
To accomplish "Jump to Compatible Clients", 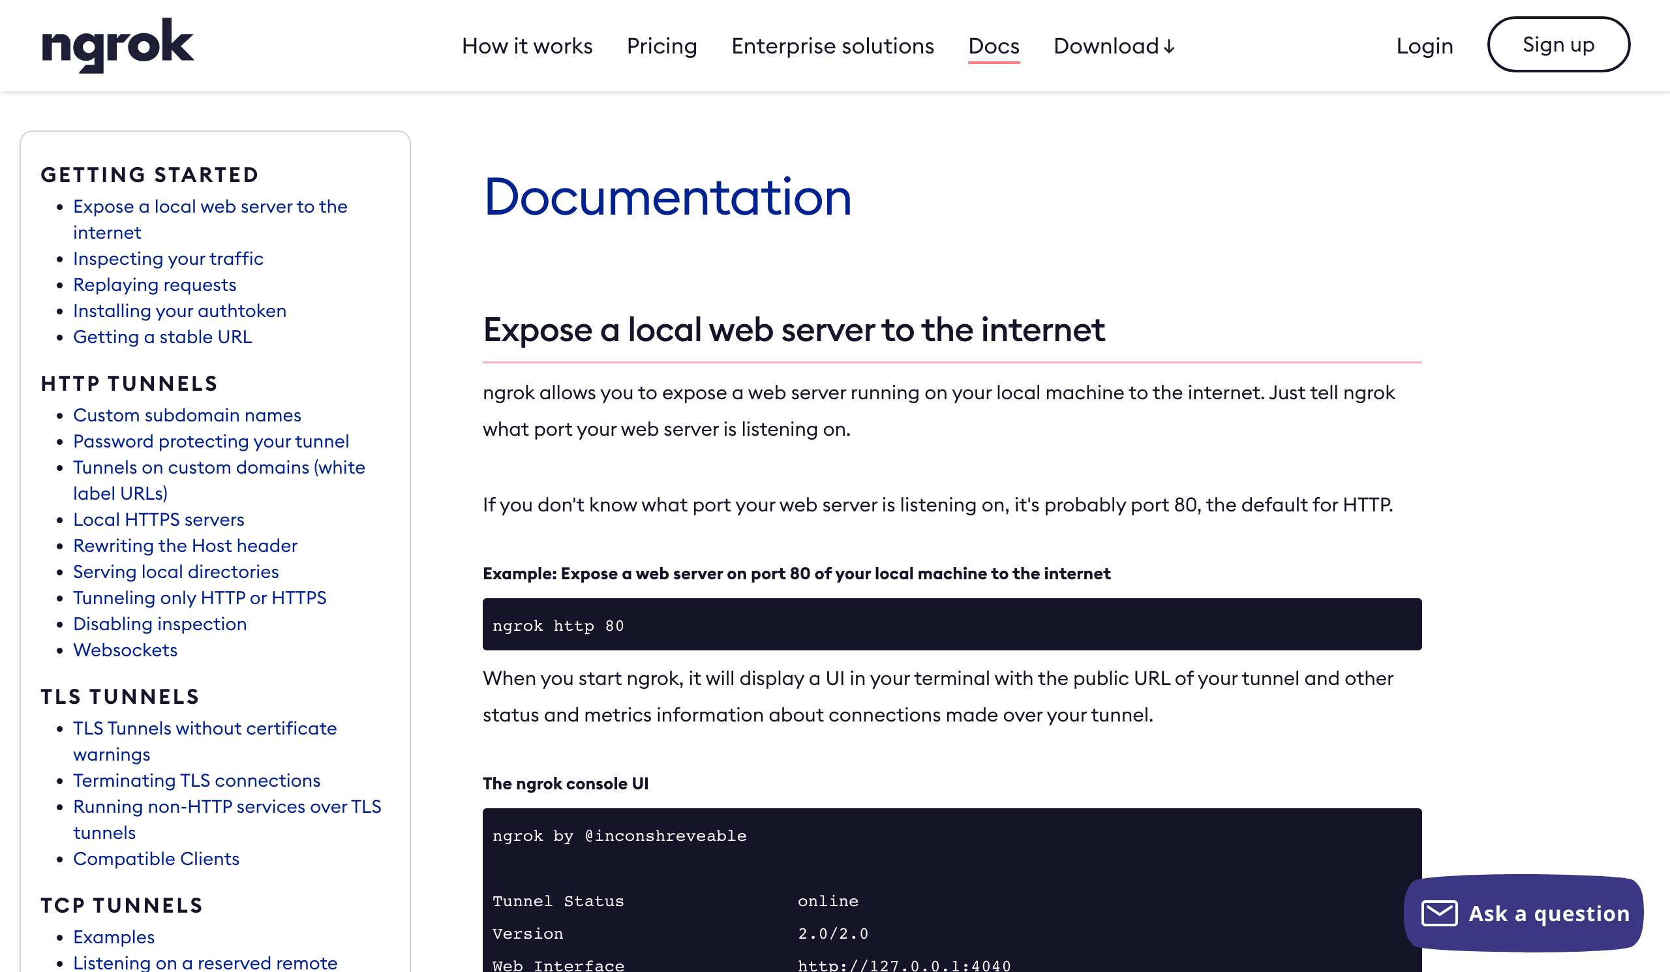I will (156, 858).
